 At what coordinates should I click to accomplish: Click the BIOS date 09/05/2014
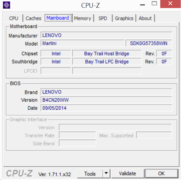pyautogui.click(x=106, y=108)
